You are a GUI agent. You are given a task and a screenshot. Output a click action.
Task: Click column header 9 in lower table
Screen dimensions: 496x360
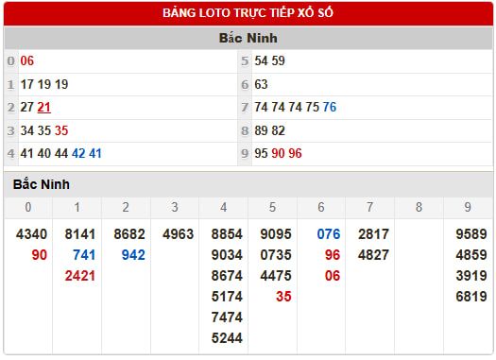pyautogui.click(x=468, y=208)
